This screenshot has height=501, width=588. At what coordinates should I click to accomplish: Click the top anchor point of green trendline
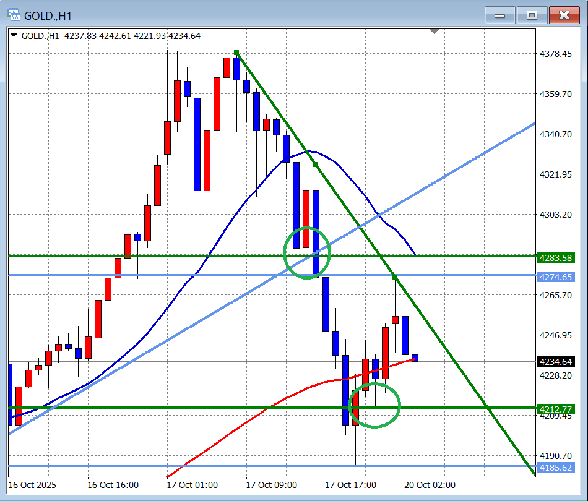(x=236, y=53)
